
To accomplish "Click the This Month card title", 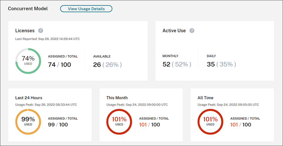I will [117, 98].
